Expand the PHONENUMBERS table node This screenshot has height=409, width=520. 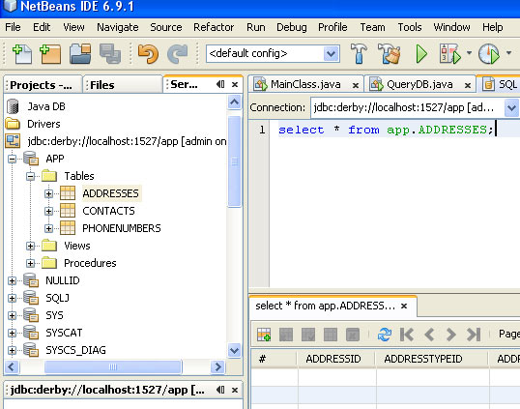48,228
